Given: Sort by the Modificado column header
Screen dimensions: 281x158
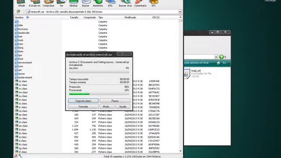Looking at the screenshot, I should 130,18.
